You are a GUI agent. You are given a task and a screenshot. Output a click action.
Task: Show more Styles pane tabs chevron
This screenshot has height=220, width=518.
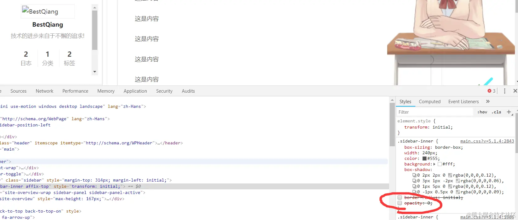point(488,101)
